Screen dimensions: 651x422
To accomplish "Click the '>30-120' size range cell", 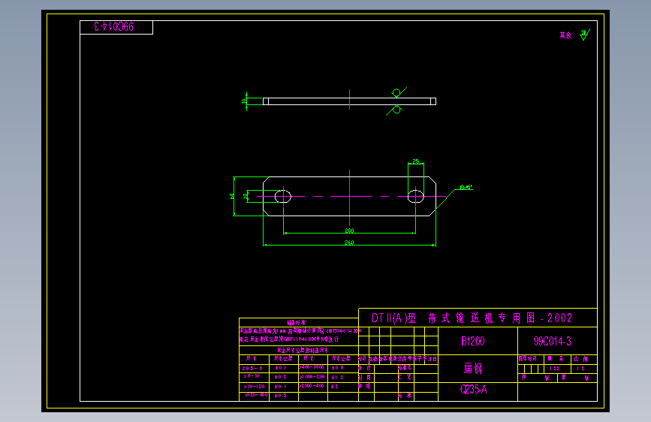I will point(254,386).
